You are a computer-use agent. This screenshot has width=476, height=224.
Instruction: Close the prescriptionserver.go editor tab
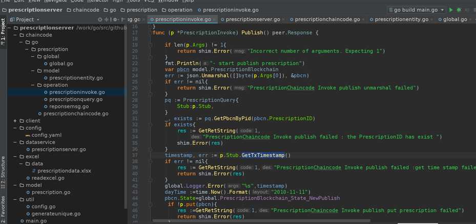[283, 20]
